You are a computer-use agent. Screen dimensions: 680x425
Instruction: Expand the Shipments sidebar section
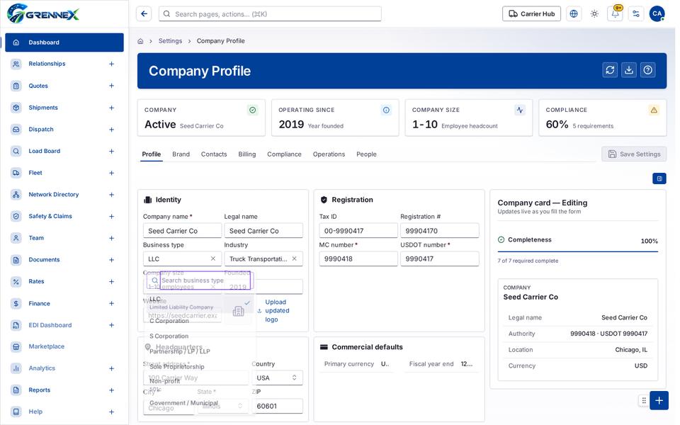pos(111,108)
